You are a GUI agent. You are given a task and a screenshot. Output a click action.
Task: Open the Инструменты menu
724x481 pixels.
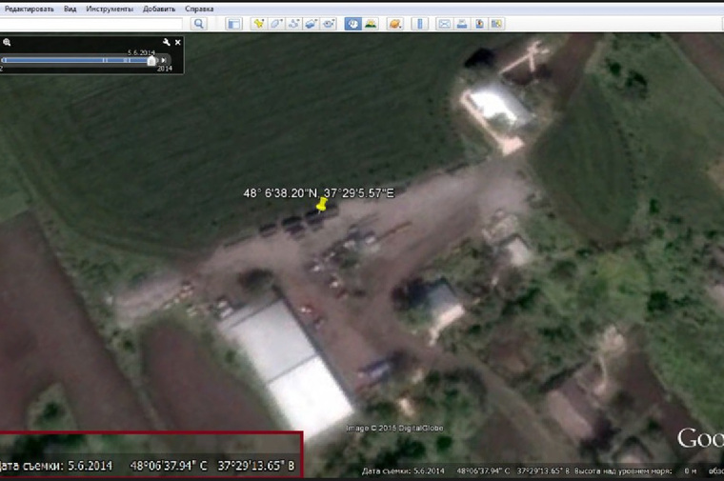click(110, 9)
